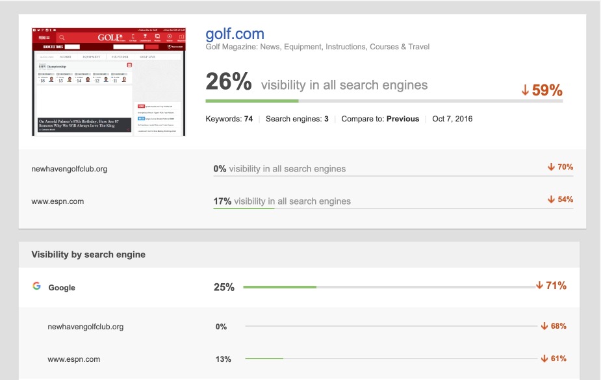601x380 pixels.
Task: Open the golf.com site title link
Action: (x=235, y=34)
